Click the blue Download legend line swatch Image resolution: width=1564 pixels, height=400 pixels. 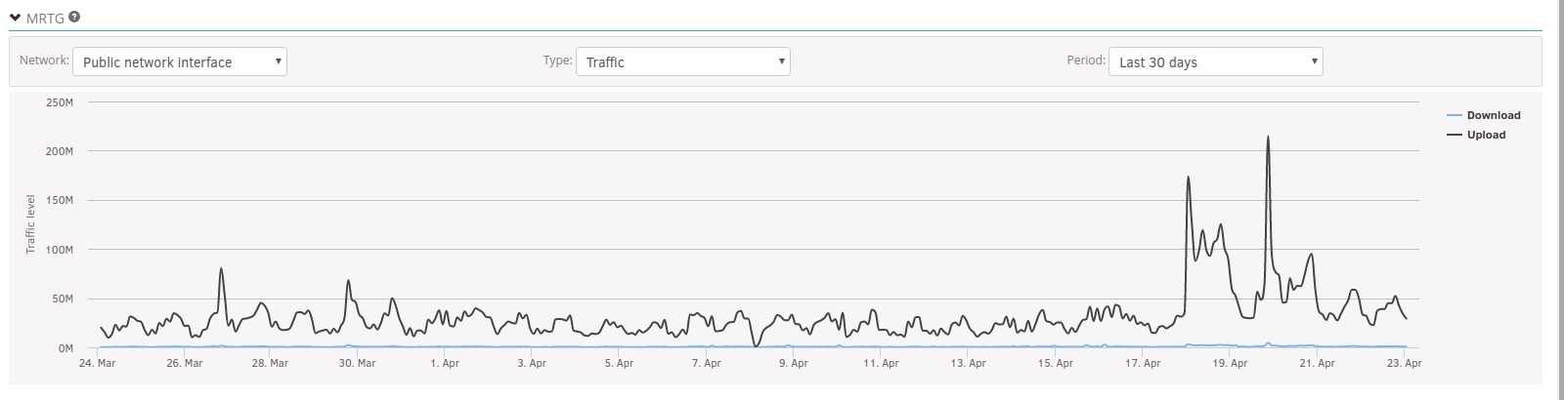[x=1455, y=115]
